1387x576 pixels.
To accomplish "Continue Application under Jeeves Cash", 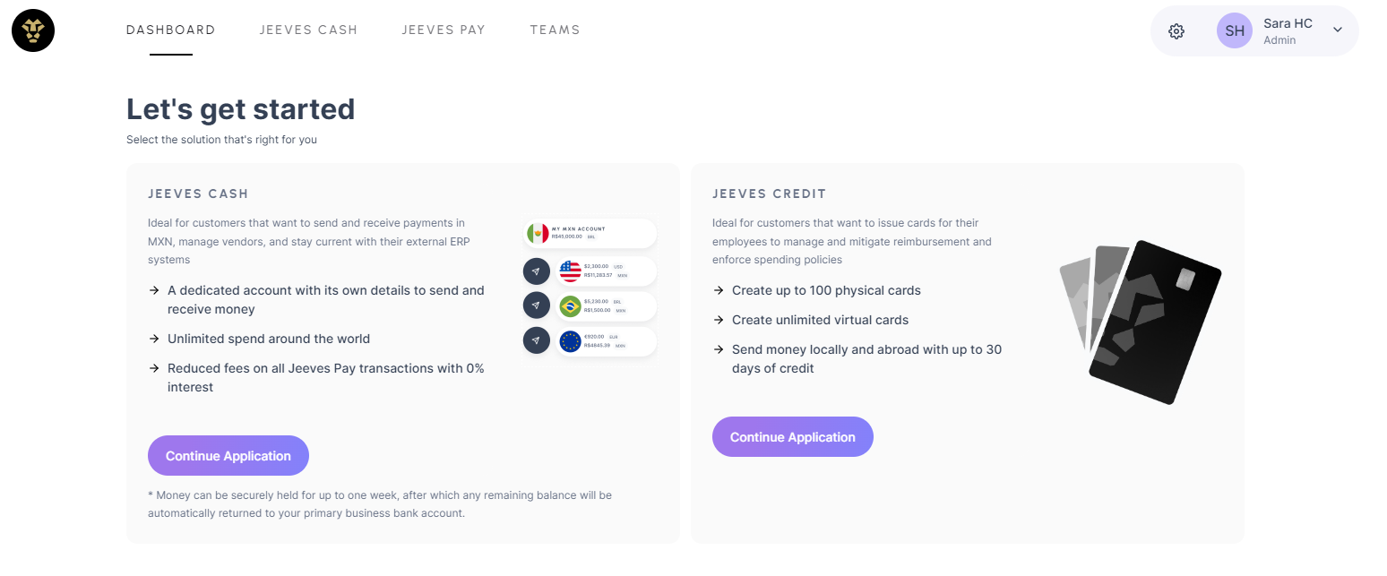I will [228, 456].
